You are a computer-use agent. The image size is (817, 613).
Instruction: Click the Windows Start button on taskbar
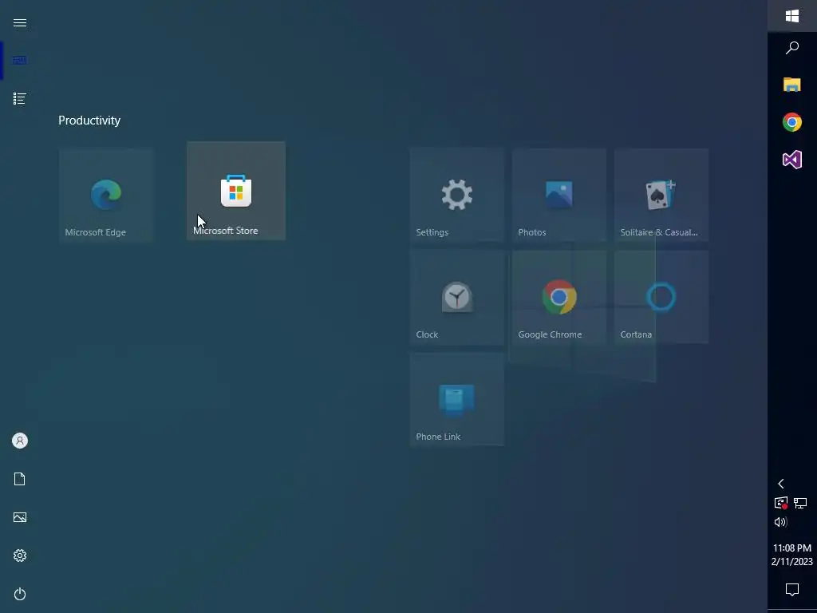792,16
